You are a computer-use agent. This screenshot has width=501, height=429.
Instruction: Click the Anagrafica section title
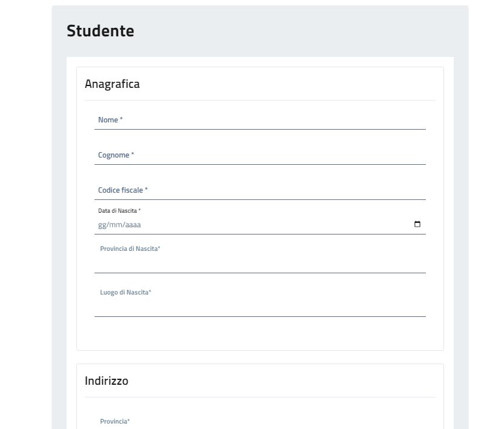pos(112,84)
